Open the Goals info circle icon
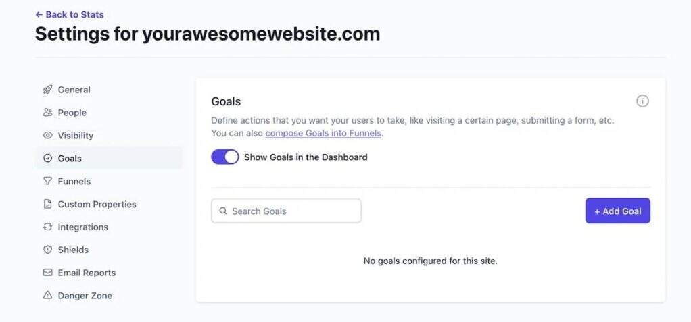The width and height of the screenshot is (691, 322). 642,101
